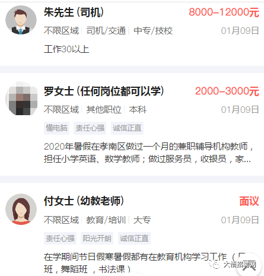
Task: Click 付女士's 诚信正直 tag
Action: 134,238
